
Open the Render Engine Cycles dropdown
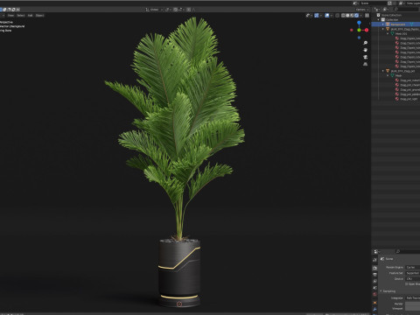coord(412,267)
